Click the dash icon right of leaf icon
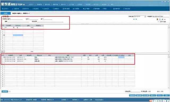 tap(165, 19)
